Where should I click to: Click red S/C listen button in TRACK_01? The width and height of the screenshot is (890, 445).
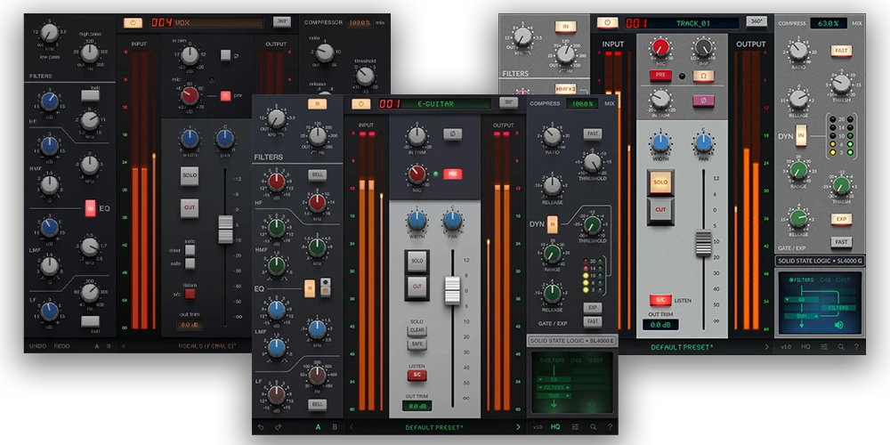tap(660, 300)
